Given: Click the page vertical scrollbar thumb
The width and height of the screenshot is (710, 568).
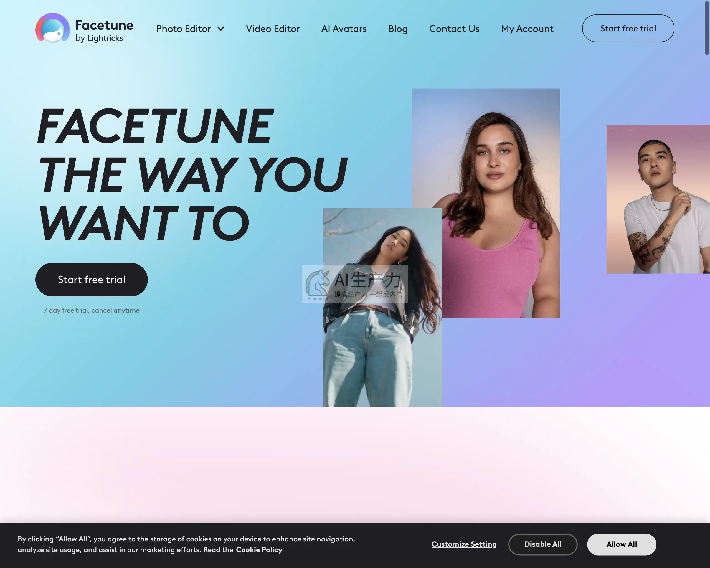Looking at the screenshot, I should click(707, 27).
